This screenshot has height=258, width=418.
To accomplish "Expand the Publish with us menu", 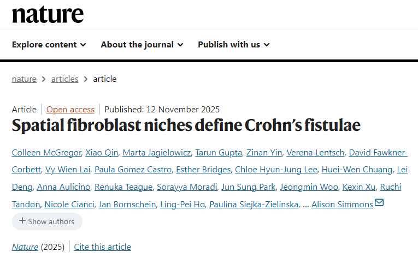I will point(233,45).
